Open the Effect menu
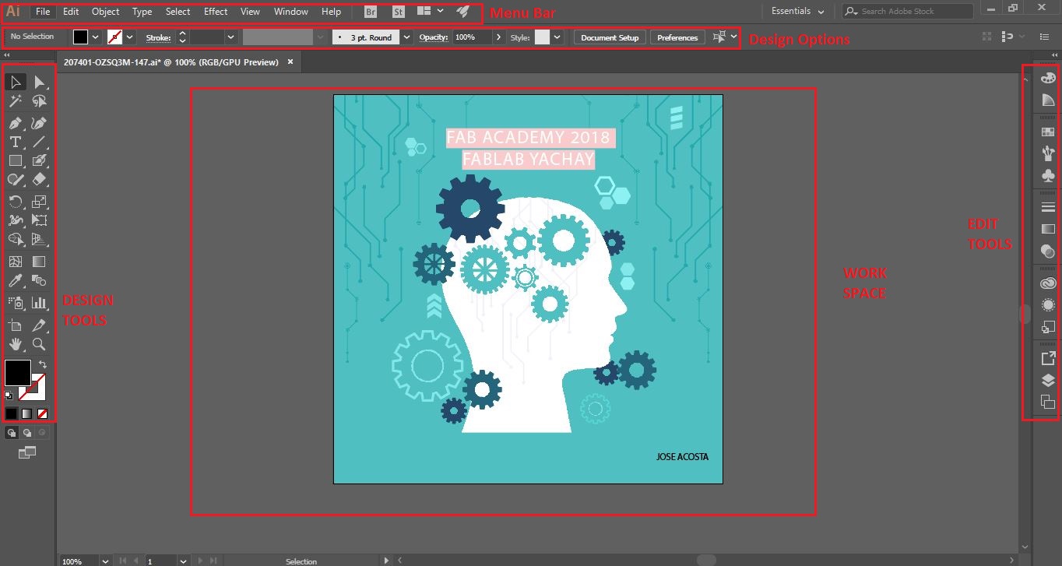 216,12
